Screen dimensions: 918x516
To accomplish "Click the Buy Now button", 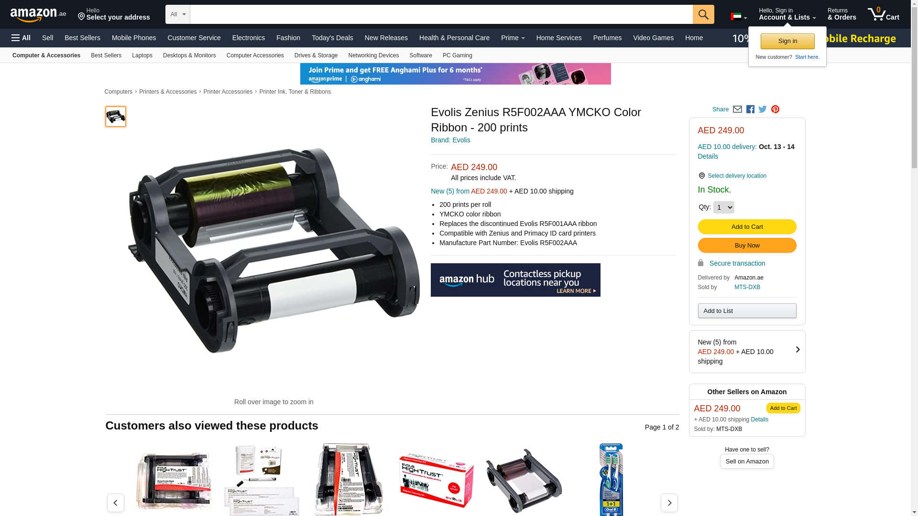I will click(x=747, y=246).
